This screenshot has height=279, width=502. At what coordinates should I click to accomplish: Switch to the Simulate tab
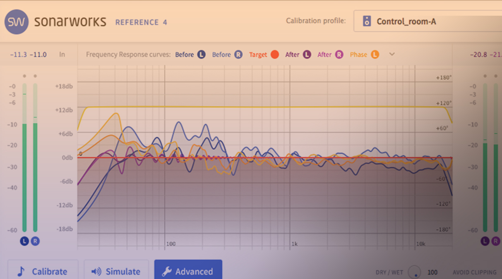pyautogui.click(x=116, y=272)
